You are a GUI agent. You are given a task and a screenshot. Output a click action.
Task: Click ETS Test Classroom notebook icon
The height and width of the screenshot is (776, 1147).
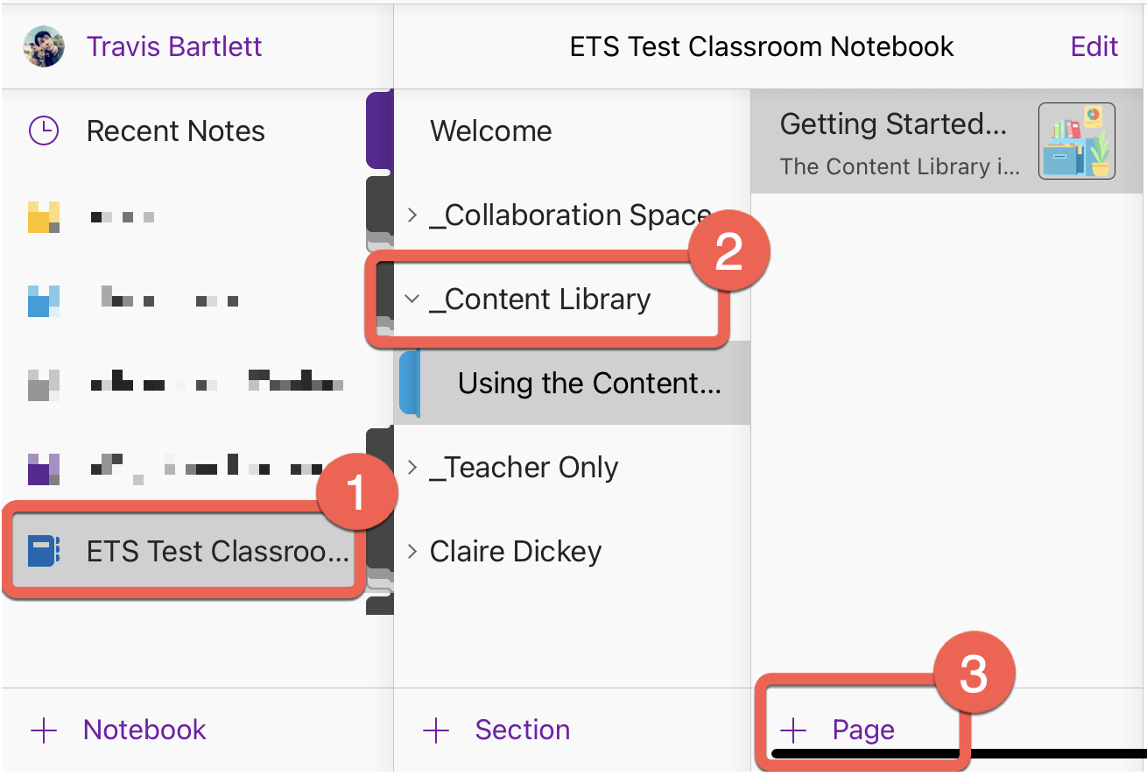coord(44,552)
